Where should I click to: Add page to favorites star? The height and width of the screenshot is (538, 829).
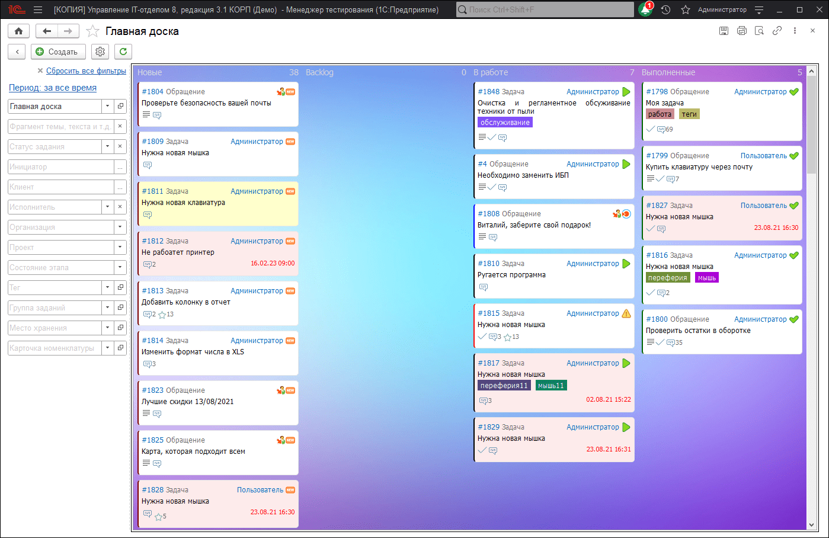point(92,31)
